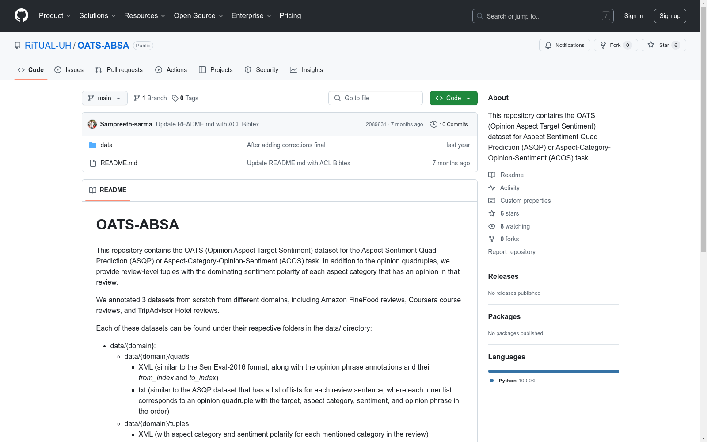View the 10 Commits history

tap(449, 124)
